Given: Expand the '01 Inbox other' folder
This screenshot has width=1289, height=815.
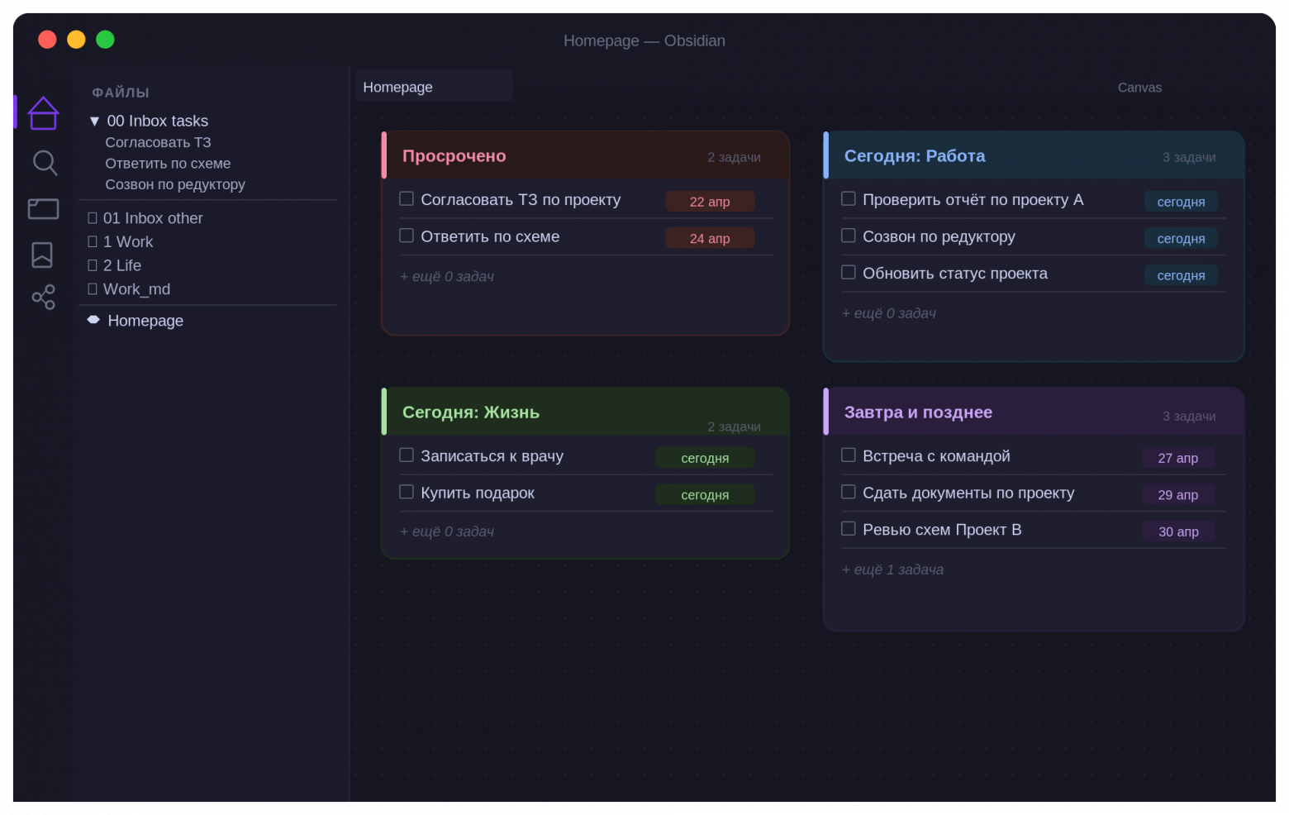Looking at the screenshot, I should tap(152, 218).
